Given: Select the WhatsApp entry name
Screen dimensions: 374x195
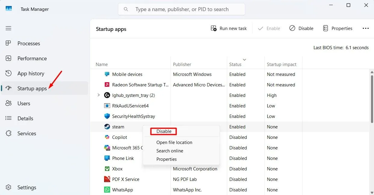Looking at the screenshot, I should click(122, 190).
